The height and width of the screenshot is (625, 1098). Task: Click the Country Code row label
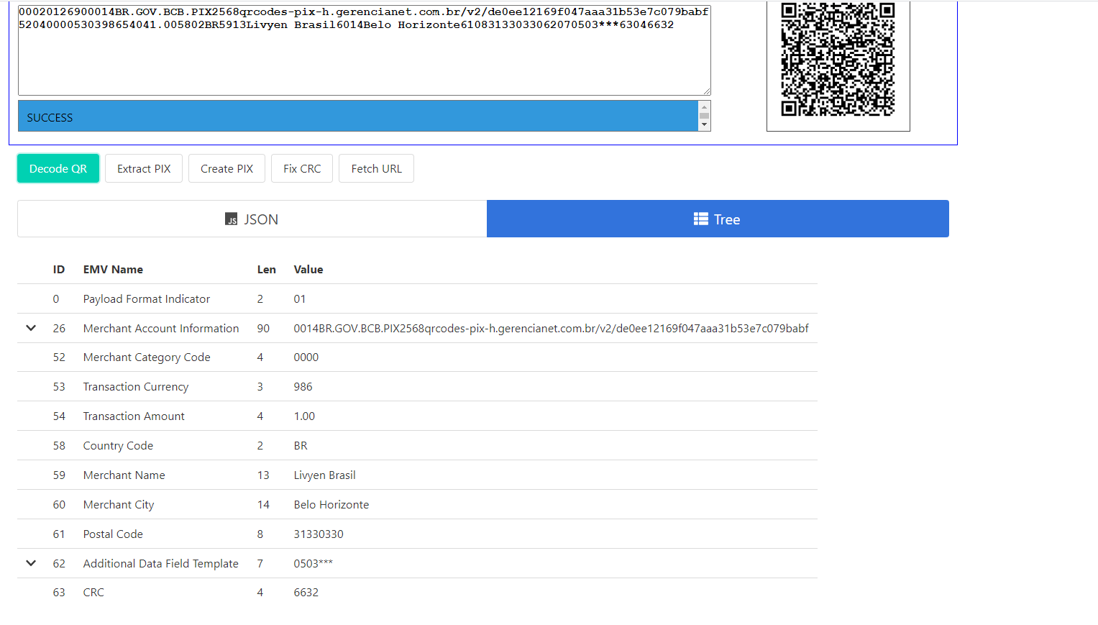(x=118, y=446)
